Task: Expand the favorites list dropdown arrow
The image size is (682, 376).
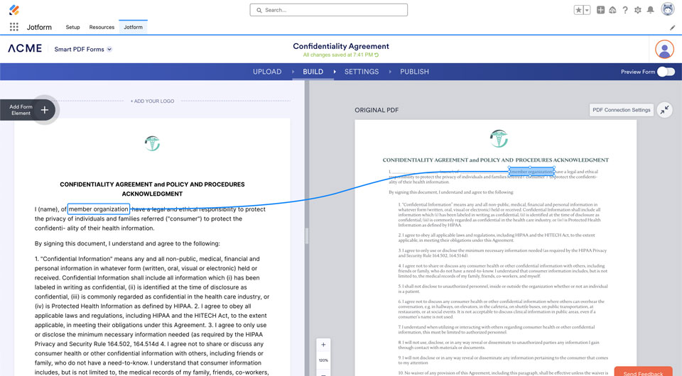Action: coord(587,10)
